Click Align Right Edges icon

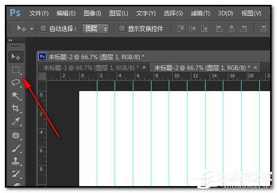pyautogui.click(x=243, y=28)
